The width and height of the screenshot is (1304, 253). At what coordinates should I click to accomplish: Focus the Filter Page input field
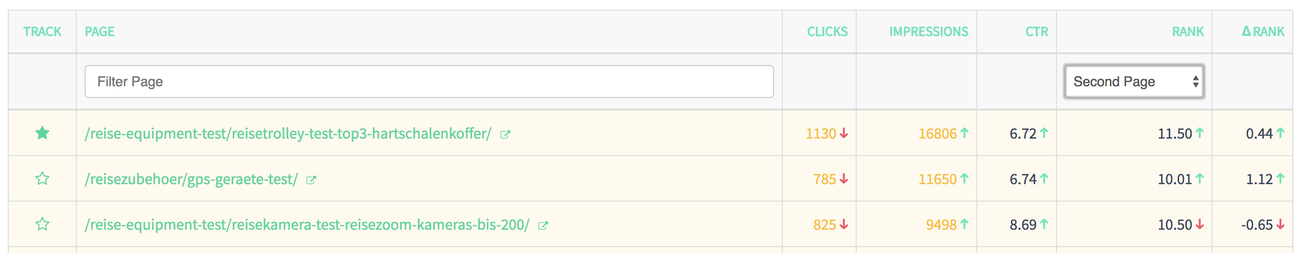click(x=429, y=82)
